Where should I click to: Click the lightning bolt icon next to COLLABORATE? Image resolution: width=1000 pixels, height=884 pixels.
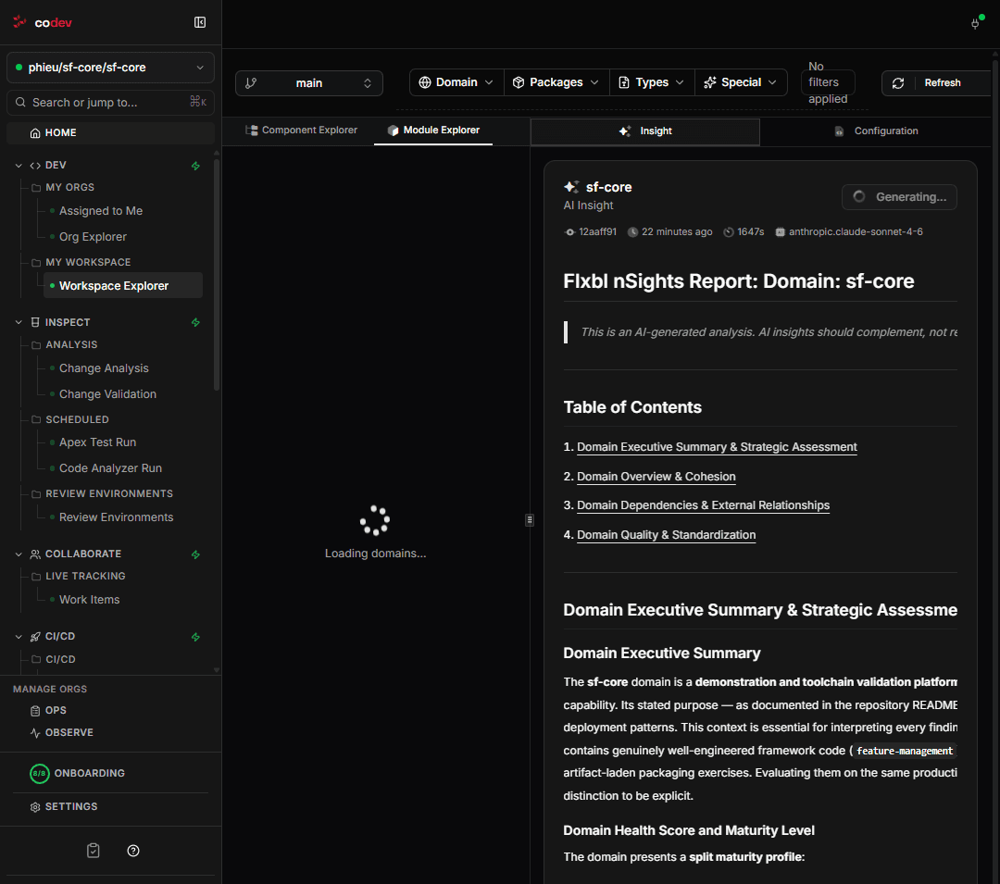pyautogui.click(x=195, y=554)
